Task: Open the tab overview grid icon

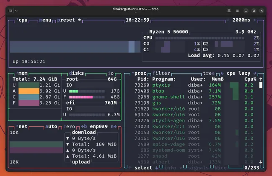Action: (229, 11)
